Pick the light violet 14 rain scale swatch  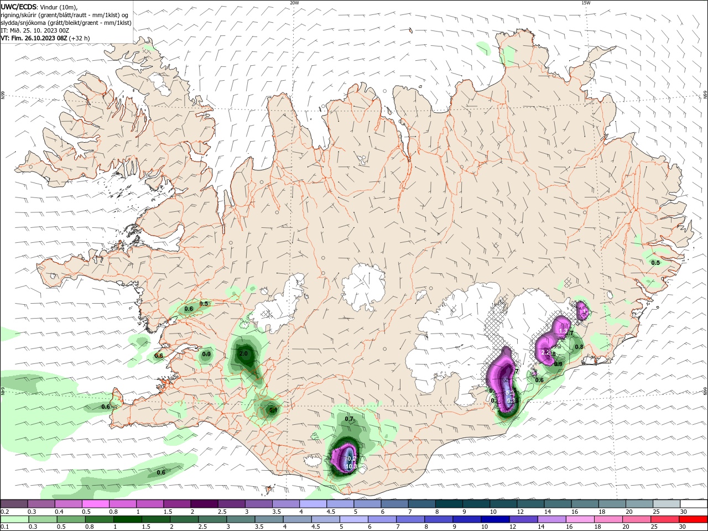tap(551, 519)
